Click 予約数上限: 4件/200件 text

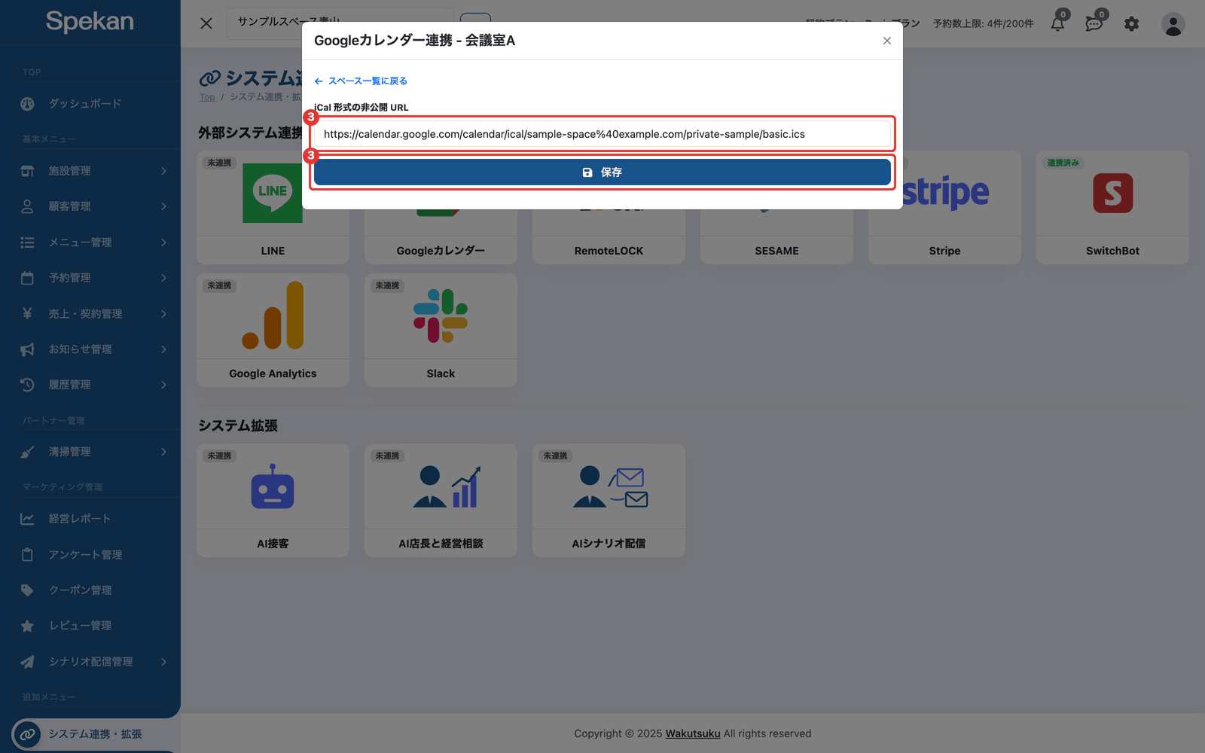tap(983, 23)
